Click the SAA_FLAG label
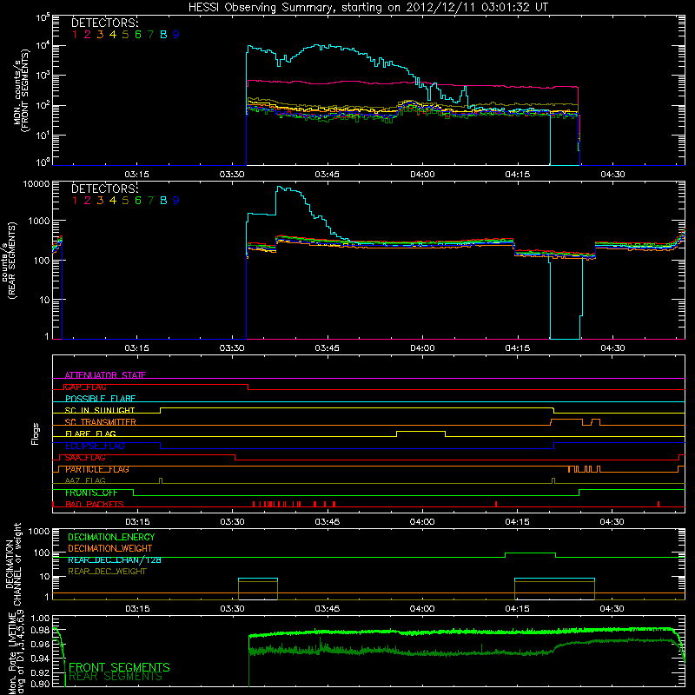695x695 pixels. coord(85,458)
